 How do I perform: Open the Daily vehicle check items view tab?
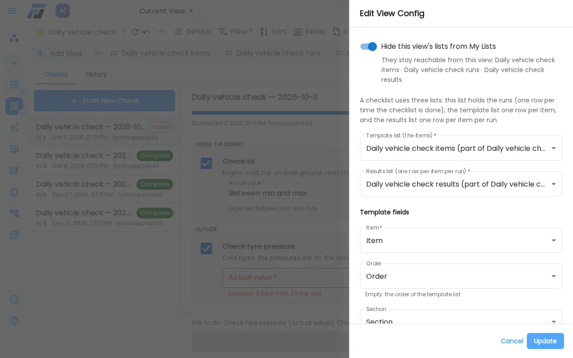click(160, 53)
